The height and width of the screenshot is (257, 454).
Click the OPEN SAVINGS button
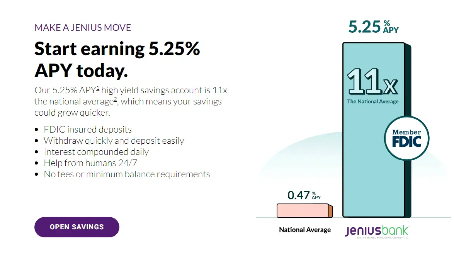coord(77,227)
